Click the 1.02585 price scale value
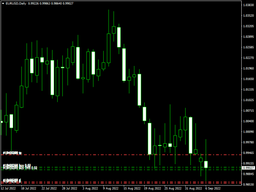Screen dimensions: 256x192 coord(249,47)
